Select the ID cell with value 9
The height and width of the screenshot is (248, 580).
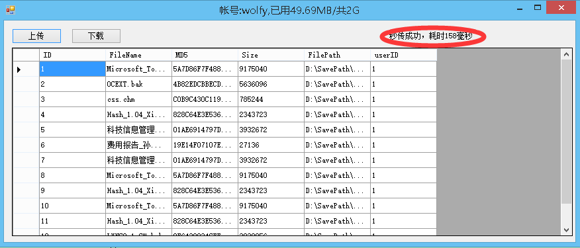click(x=73, y=190)
